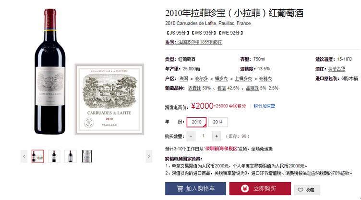The image size is (361, 200).
Task: Select first thumbnail with bottle and label
Action: (37, 156)
